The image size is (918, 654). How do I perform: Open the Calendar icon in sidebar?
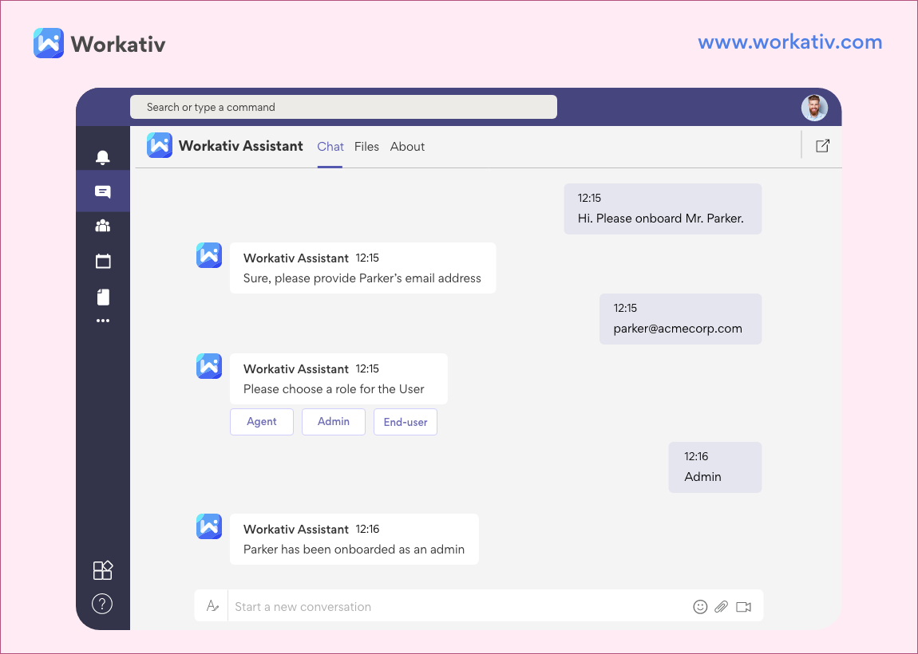pyautogui.click(x=102, y=261)
